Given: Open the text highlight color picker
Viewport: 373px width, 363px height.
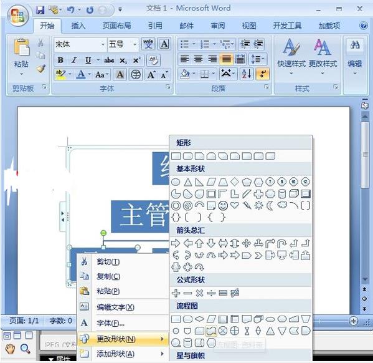Looking at the screenshot, I should click(x=60, y=75).
